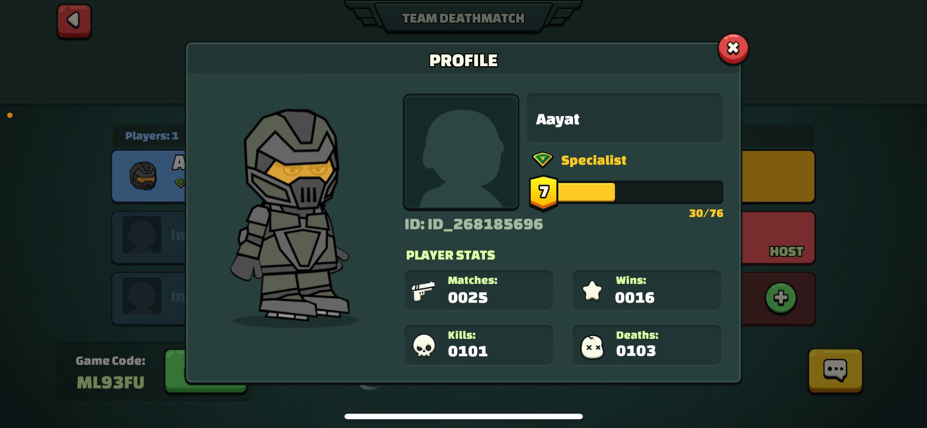
Task: Close the Profile popup with red X
Action: pyautogui.click(x=733, y=49)
